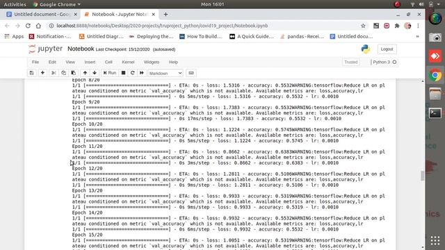Open the Kernel menu

tap(128, 62)
